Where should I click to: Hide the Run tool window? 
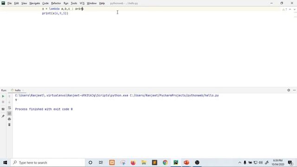[294, 90]
